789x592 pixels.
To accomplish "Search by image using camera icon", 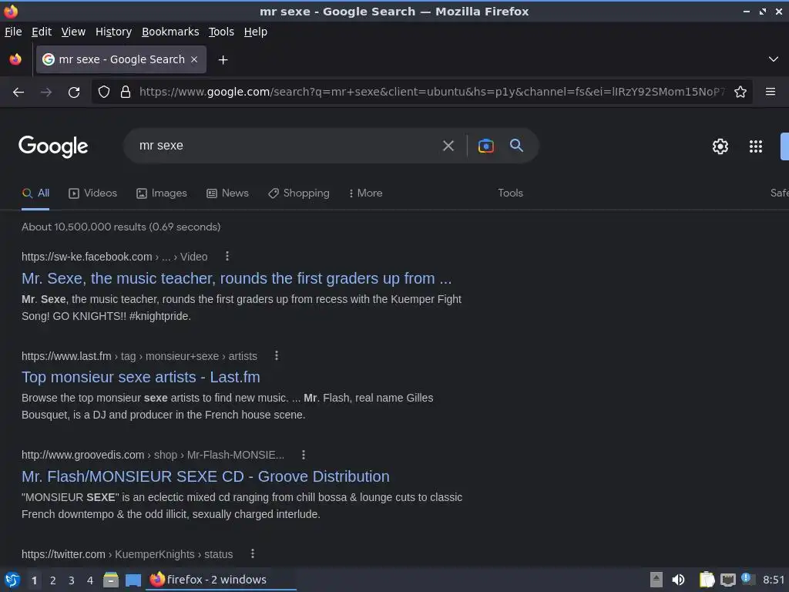I will pos(485,146).
